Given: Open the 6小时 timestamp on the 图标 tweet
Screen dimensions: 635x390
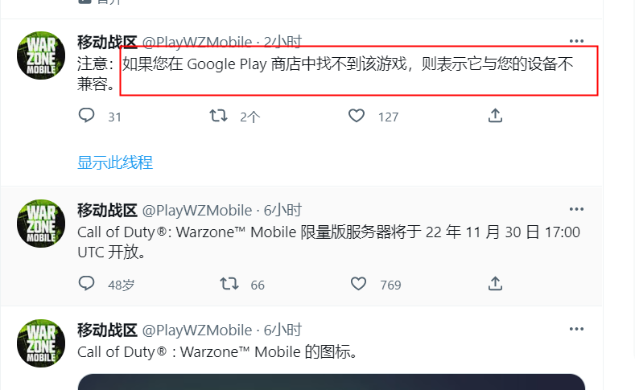Looking at the screenshot, I should (282, 330).
